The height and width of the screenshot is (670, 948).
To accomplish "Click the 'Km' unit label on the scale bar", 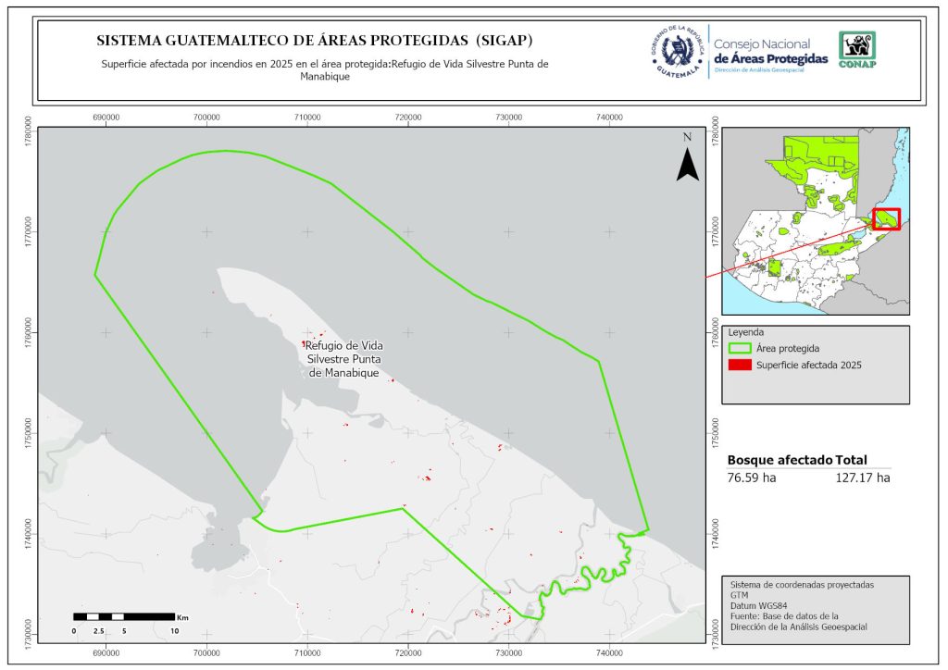I will (183, 616).
